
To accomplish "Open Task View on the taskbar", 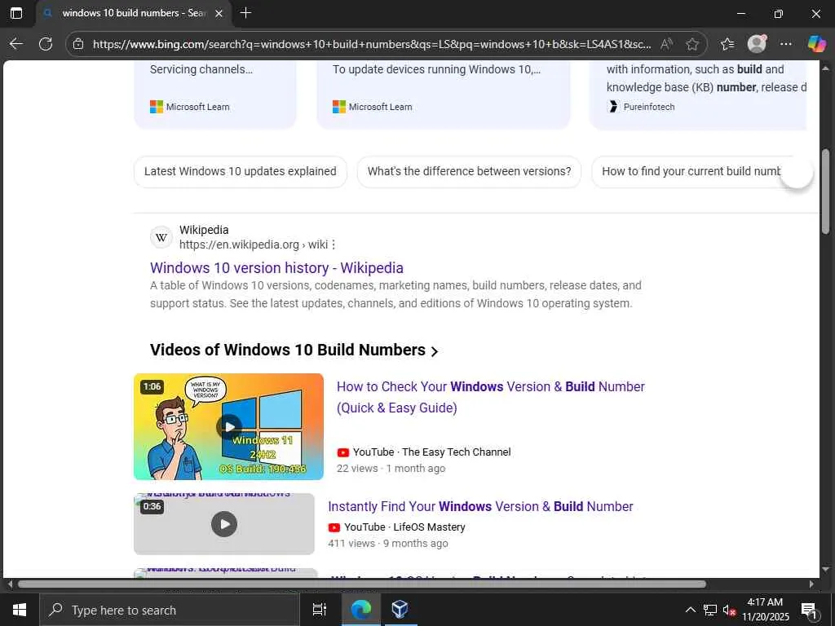I will (x=320, y=610).
